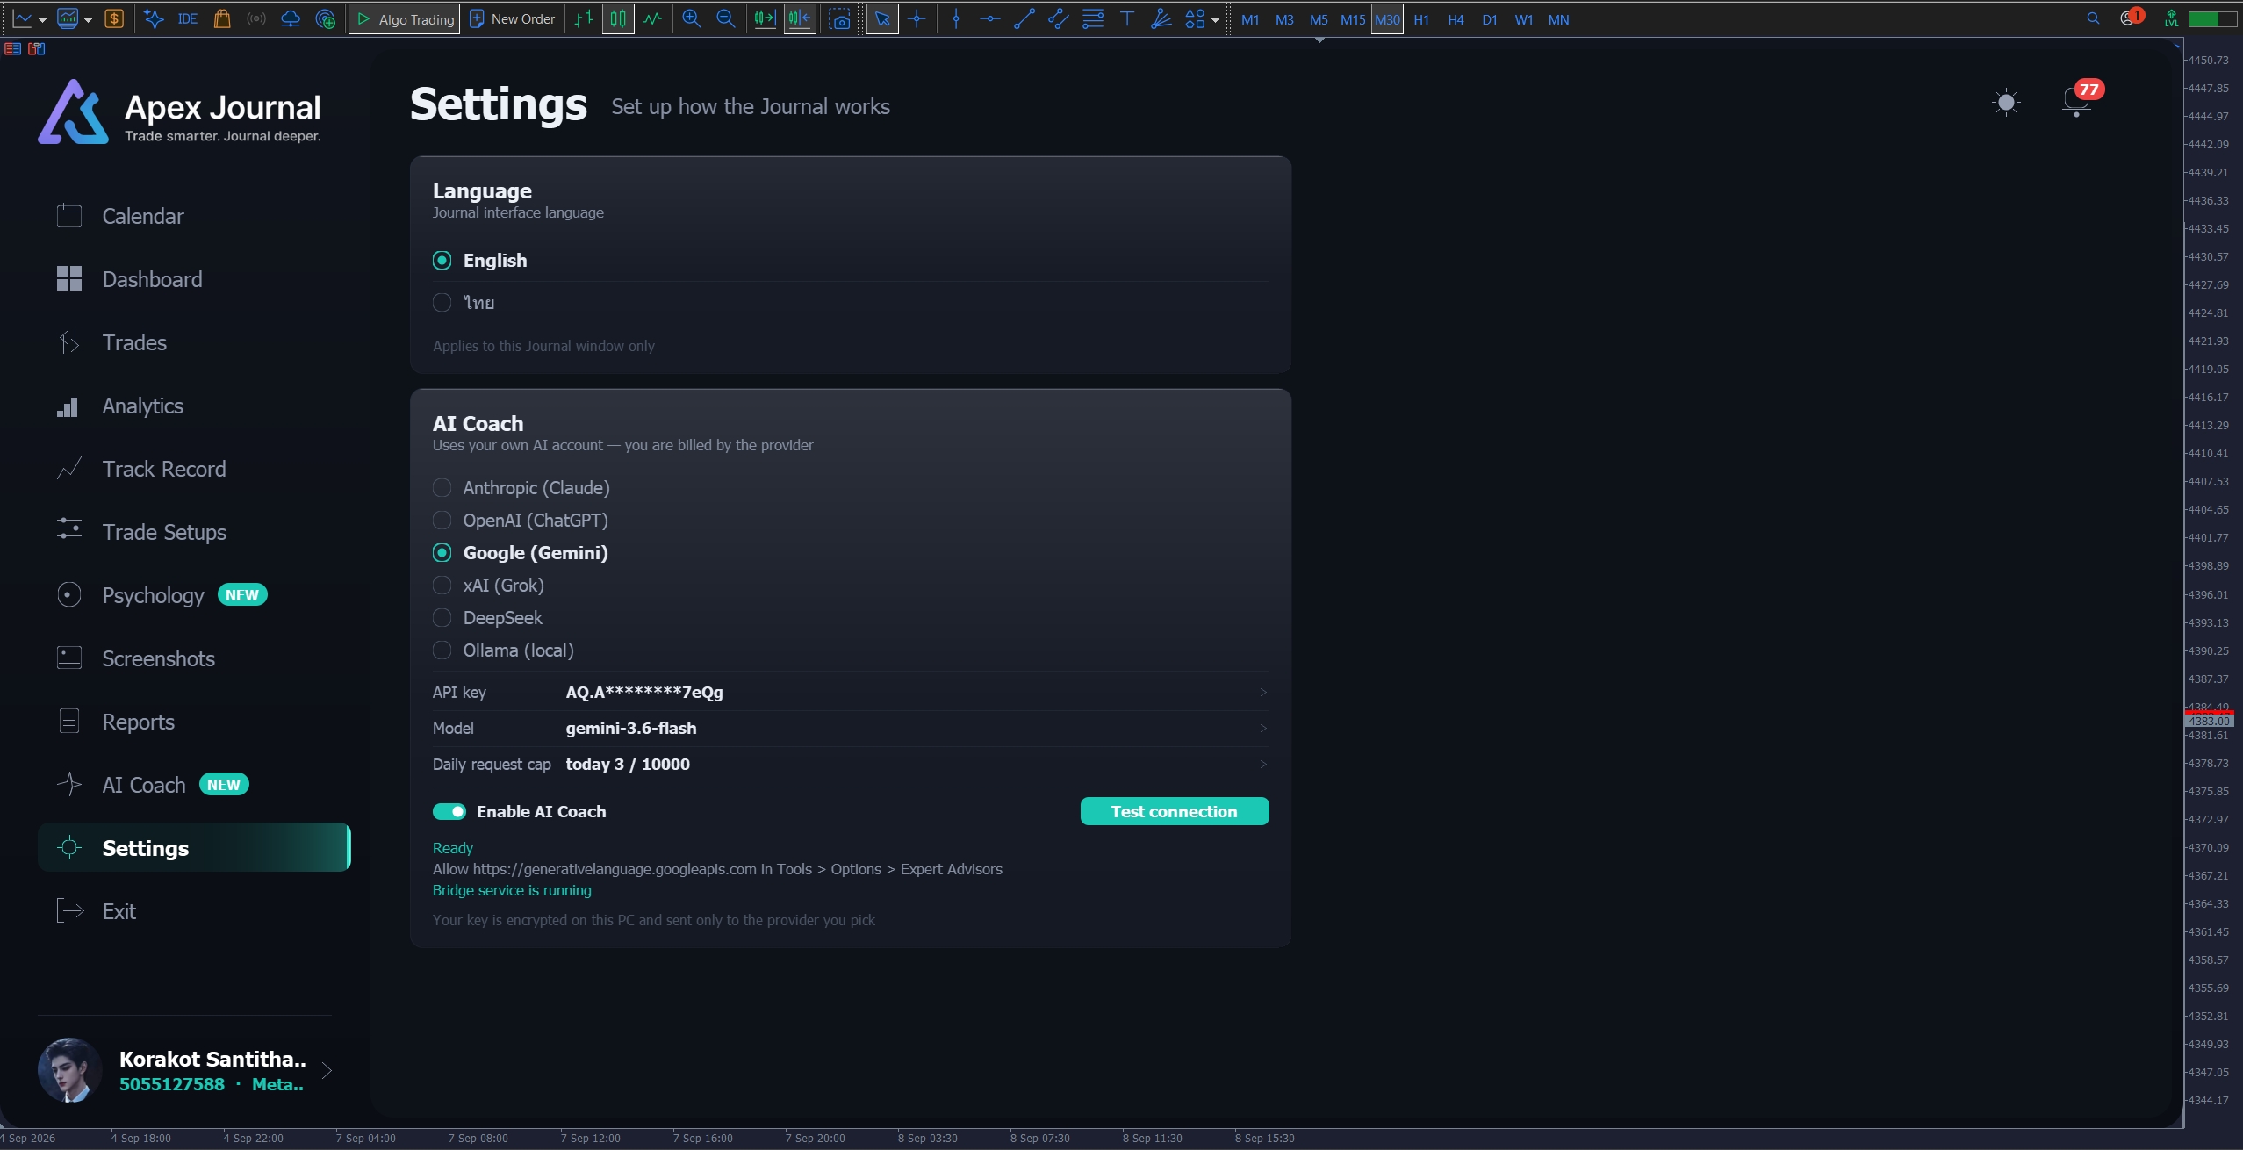Open the Daily request cap setting row
Screen dimensions: 2243x1150
click(x=851, y=765)
